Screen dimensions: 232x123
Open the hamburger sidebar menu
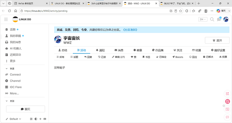pos(6,19)
